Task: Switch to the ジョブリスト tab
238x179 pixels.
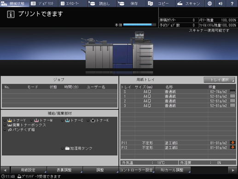Action: pyautogui.click(x=44, y=3)
